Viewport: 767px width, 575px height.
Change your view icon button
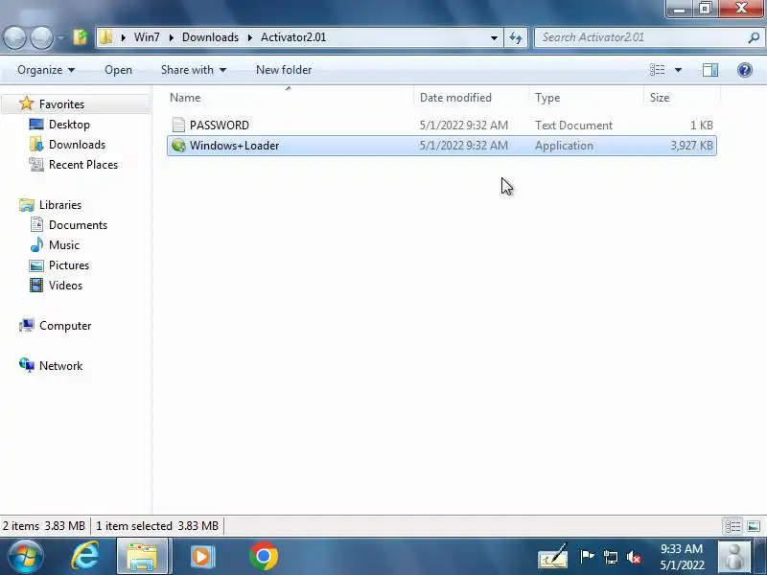point(657,70)
